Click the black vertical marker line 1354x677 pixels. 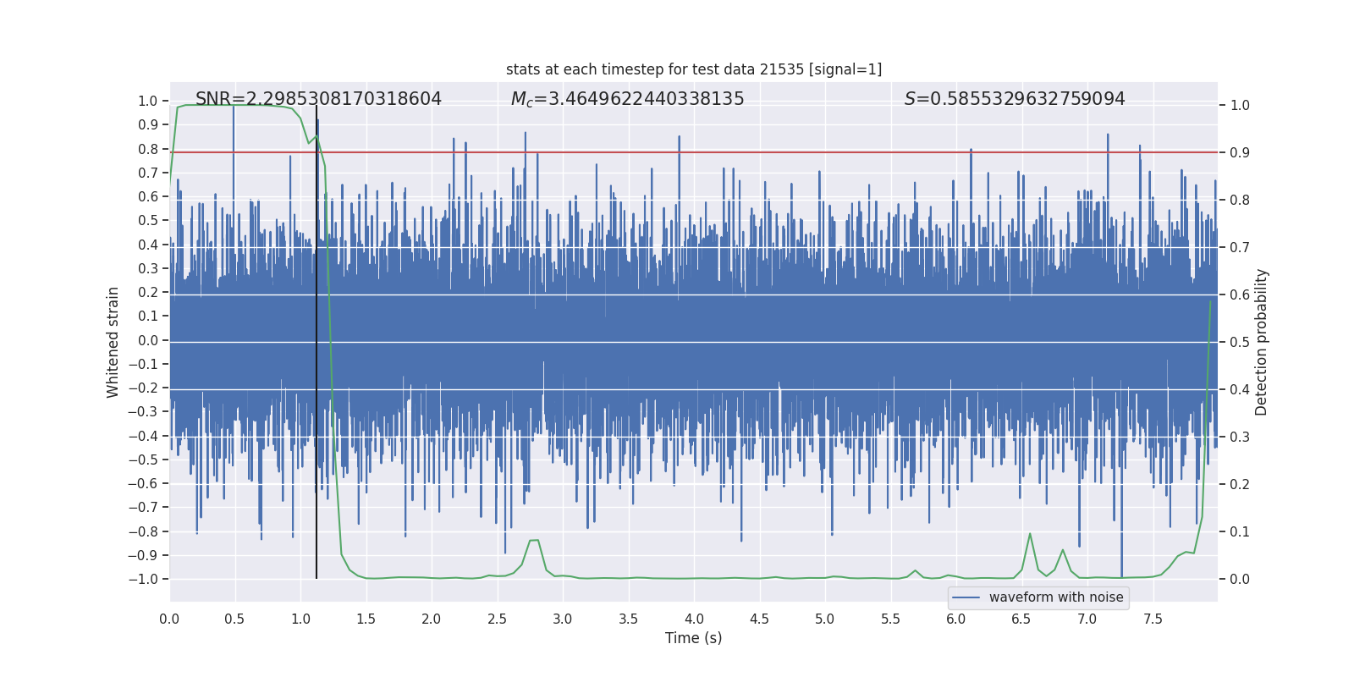click(x=316, y=342)
